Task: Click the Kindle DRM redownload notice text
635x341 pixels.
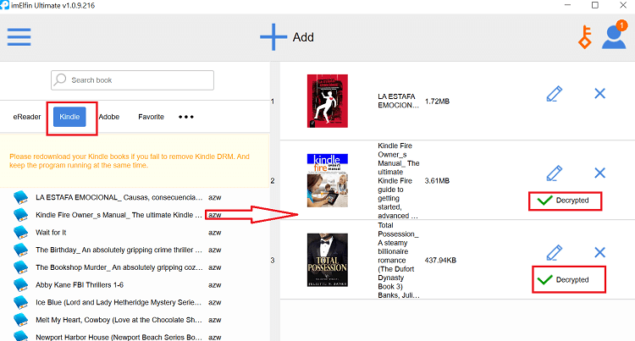Action: tap(130, 161)
